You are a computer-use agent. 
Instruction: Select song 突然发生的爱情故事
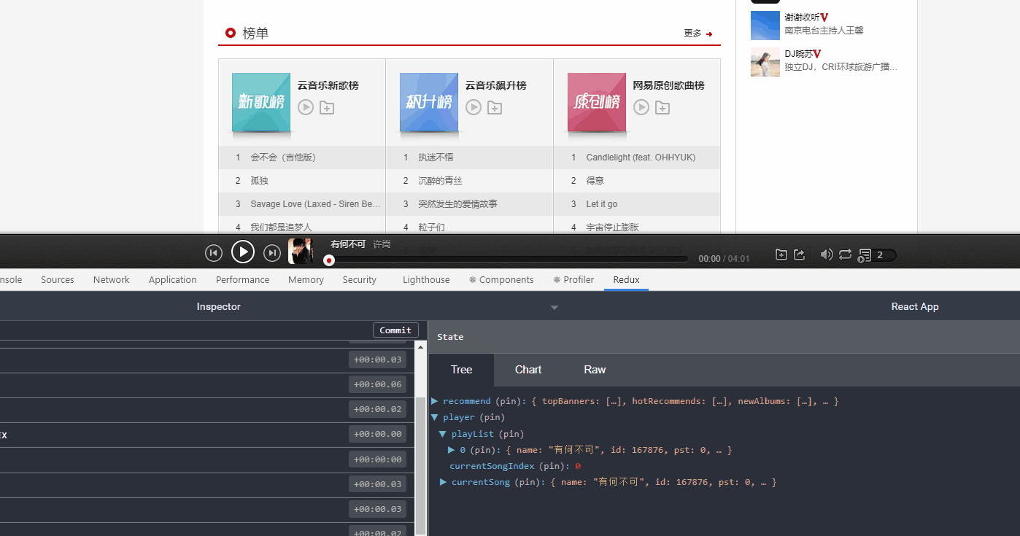pyautogui.click(x=458, y=204)
